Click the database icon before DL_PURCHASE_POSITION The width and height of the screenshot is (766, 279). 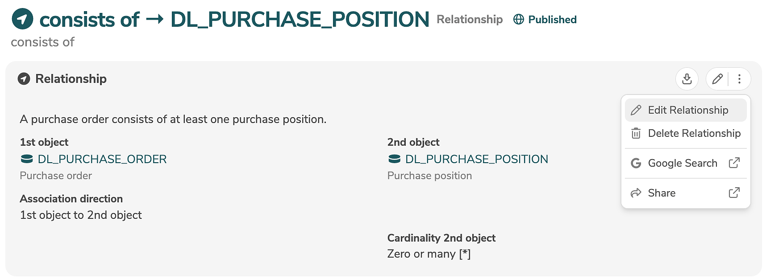click(394, 159)
